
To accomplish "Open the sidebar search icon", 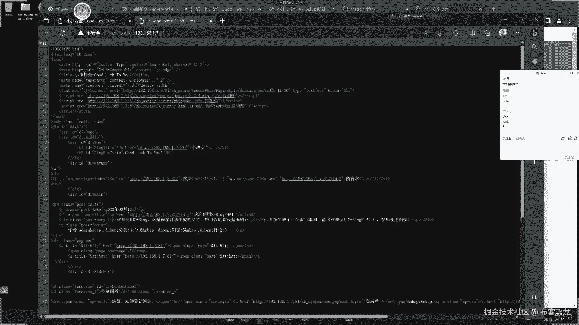I will point(534,47).
